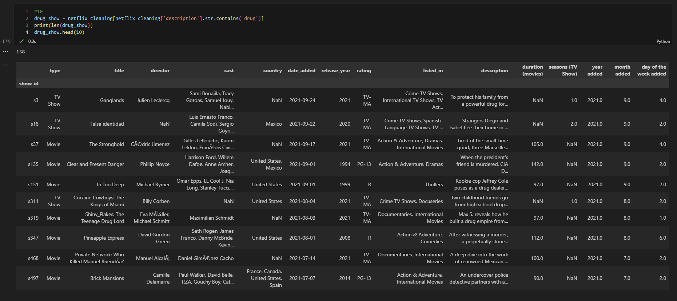The height and width of the screenshot is (301, 677).
Task: Click the 0.0s execution time label
Action: pos(32,41)
